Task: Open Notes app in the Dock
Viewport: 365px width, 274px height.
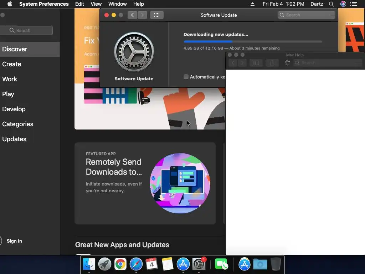Action: pyautogui.click(x=168, y=264)
